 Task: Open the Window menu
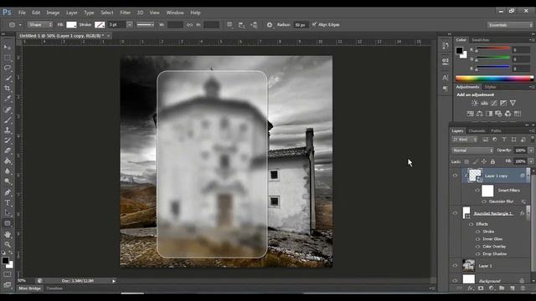tap(175, 13)
